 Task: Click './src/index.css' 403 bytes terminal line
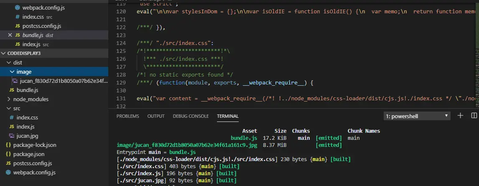coord(178,166)
